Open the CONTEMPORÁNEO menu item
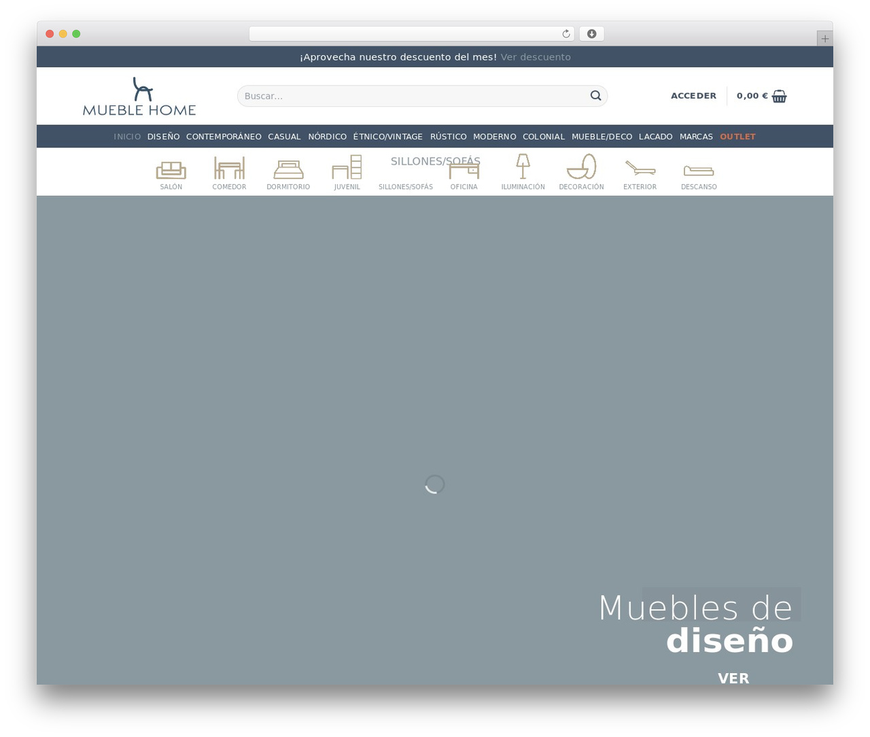This screenshot has width=870, height=737. click(224, 137)
